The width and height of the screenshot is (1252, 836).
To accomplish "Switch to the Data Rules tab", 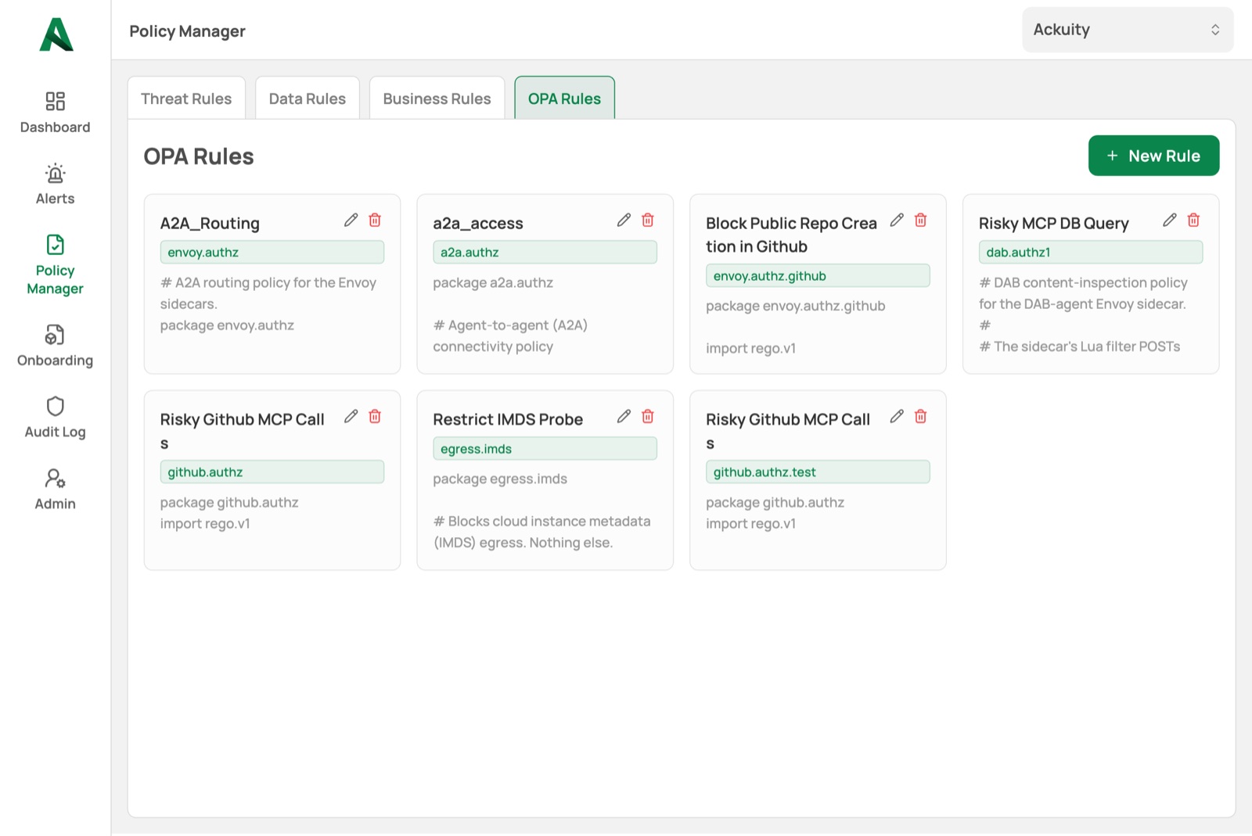I will coord(308,99).
